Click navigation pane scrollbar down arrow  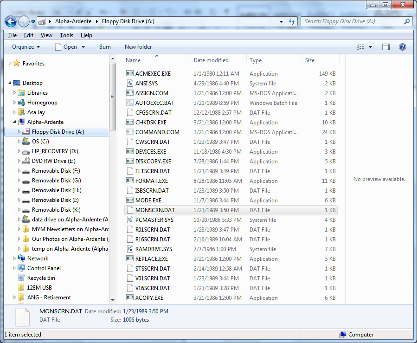click(113, 300)
